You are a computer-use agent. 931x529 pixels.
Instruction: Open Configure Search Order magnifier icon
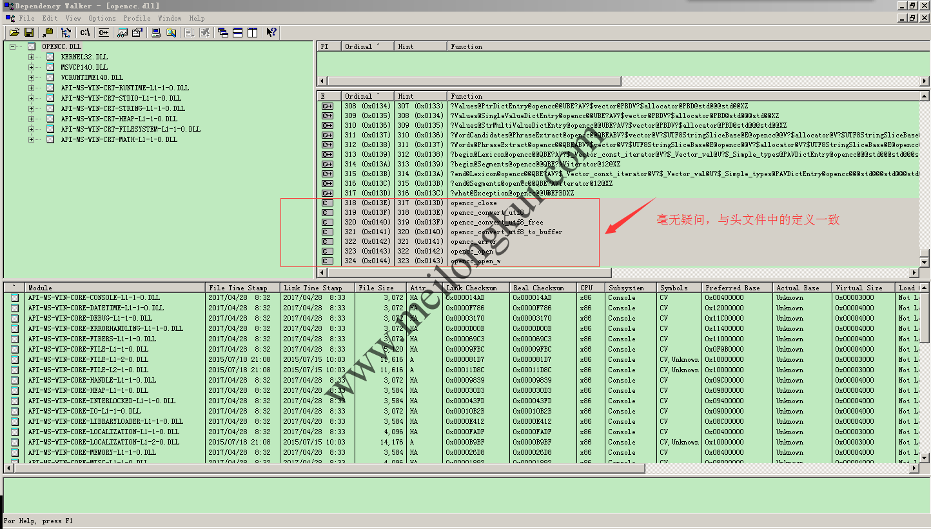pyautogui.click(x=171, y=32)
